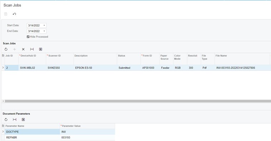
Task: Select the AP301000 Form ID cell
Action: coord(150,68)
